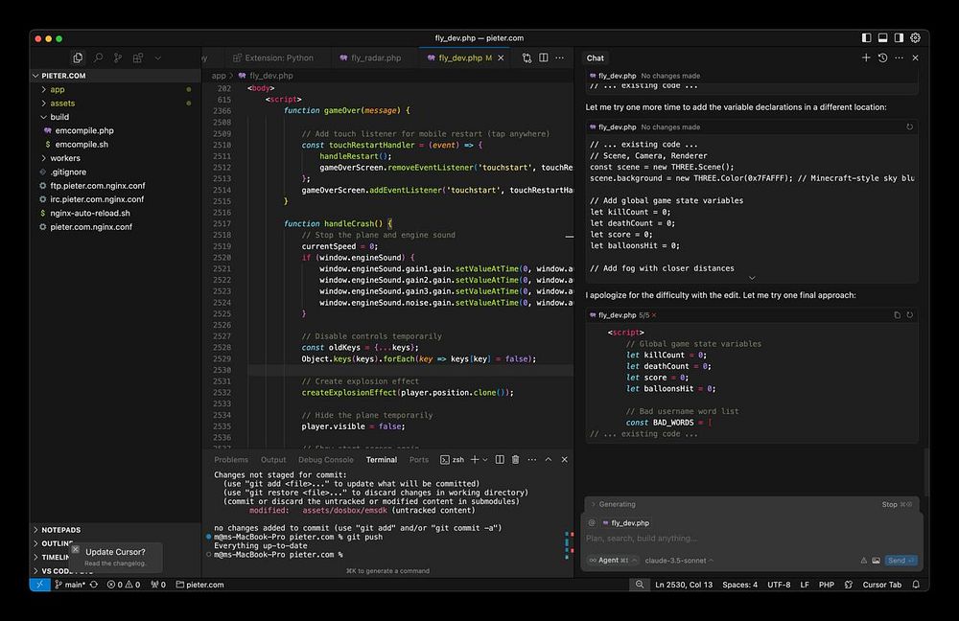Image resolution: width=959 pixels, height=621 pixels.
Task: Expand the assets folder
Action: tap(62, 103)
